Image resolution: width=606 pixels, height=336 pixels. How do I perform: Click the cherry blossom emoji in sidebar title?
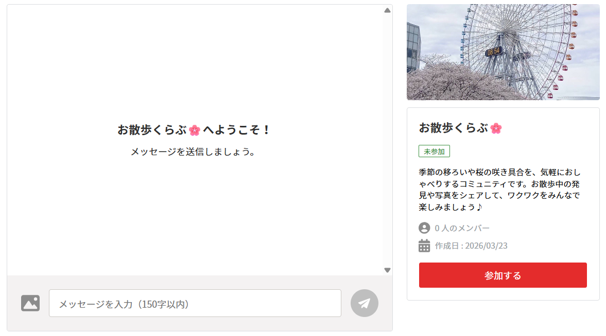[x=496, y=128]
